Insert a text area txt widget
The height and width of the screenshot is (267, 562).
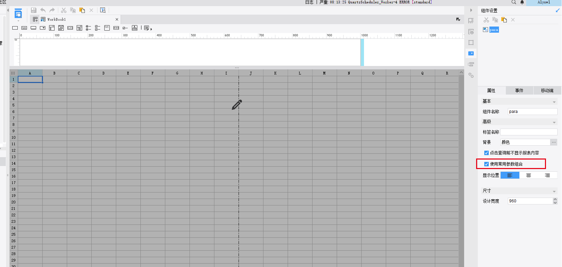(x=107, y=28)
